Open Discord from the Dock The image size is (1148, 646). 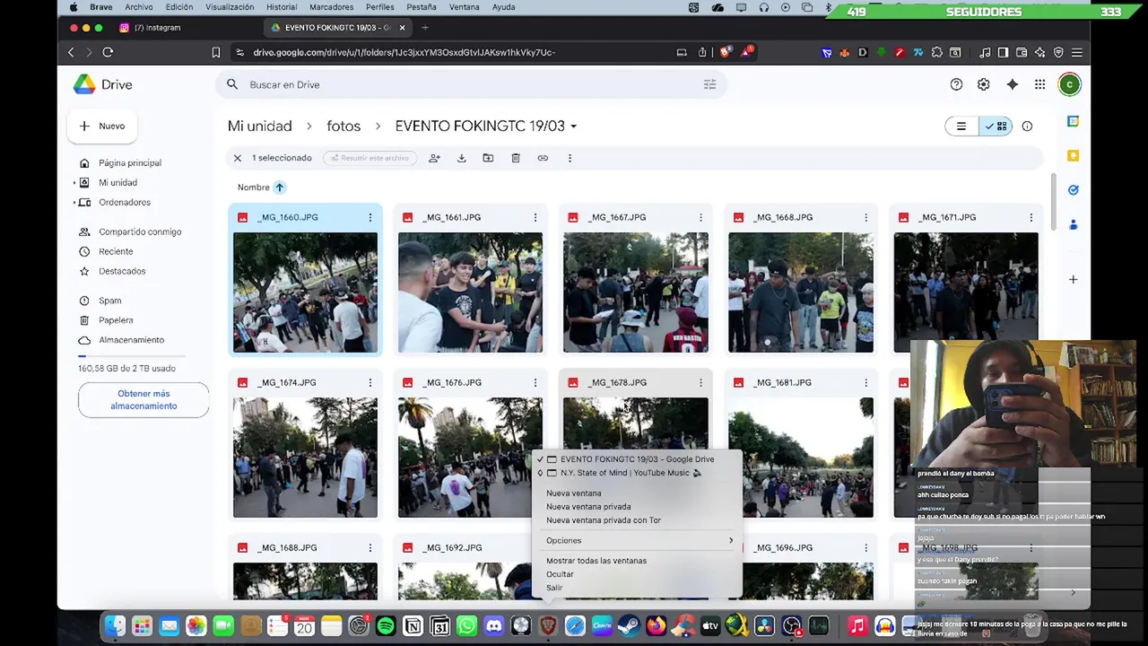(494, 625)
